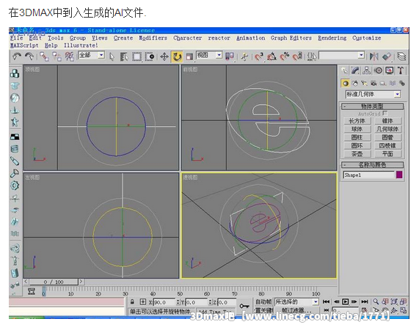Switch to the Hierarchy command panel tab
Image resolution: width=419 pixels, height=330 pixels.
point(367,70)
